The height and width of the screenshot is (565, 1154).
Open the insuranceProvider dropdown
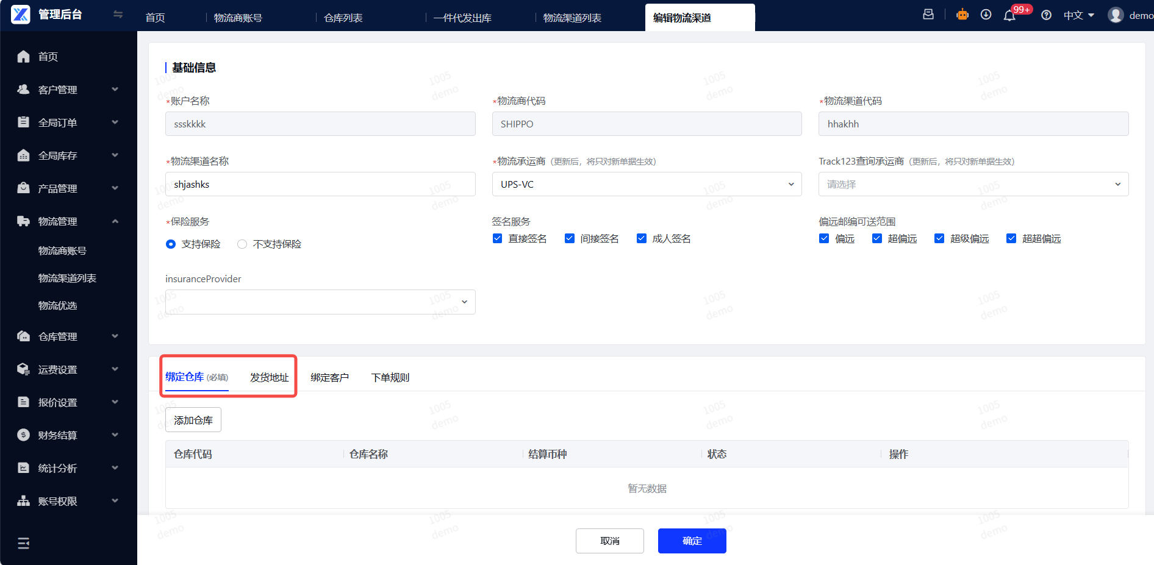click(320, 302)
